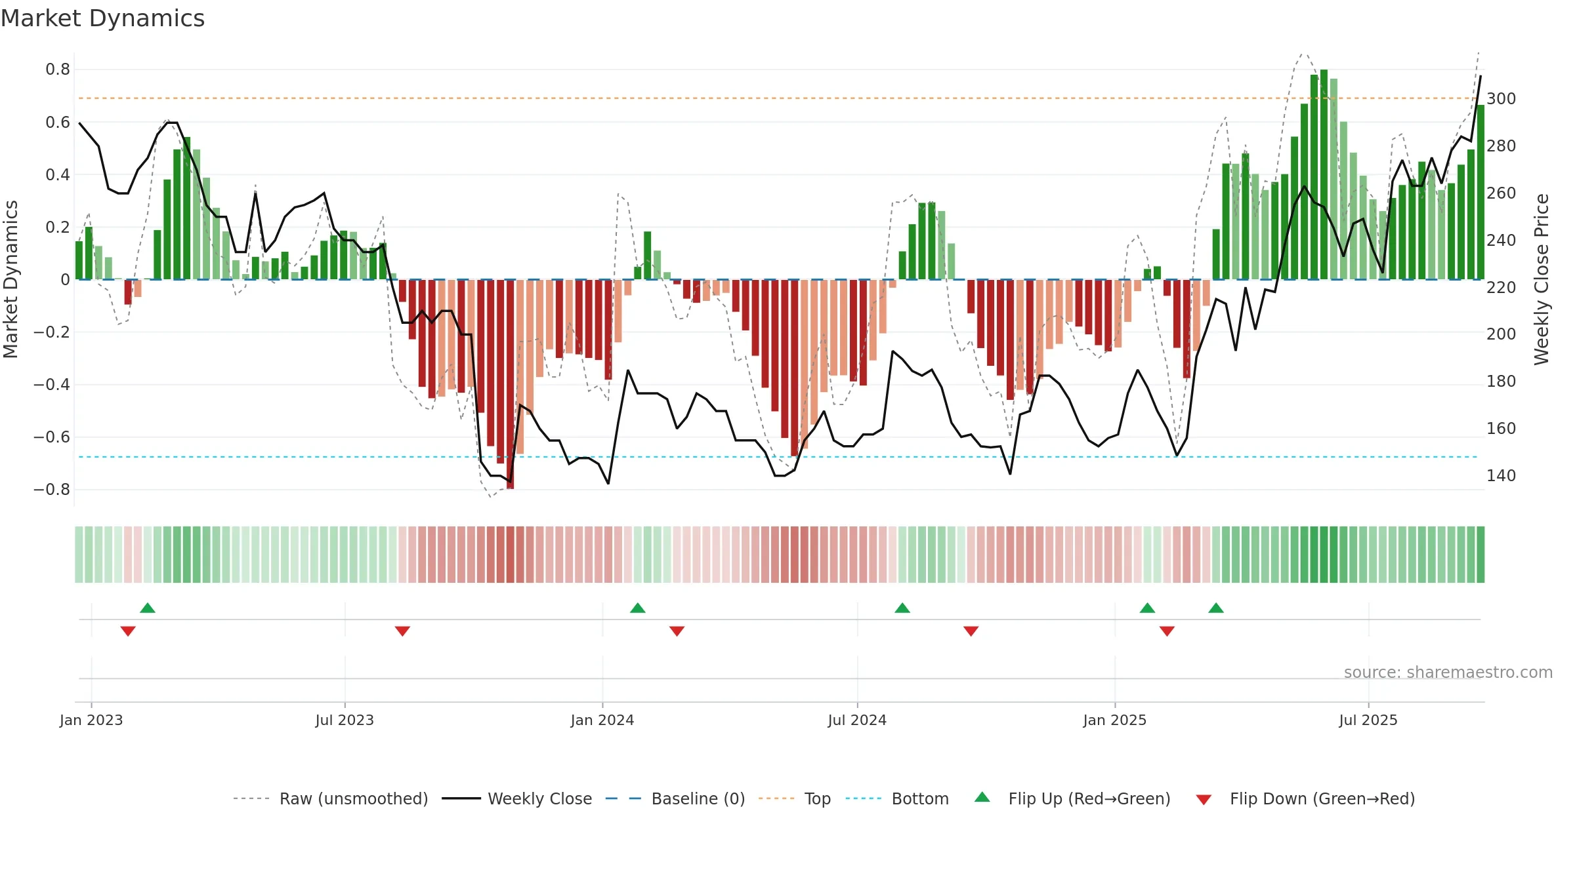This screenshot has width=1575, height=885.
Task: Toggle the Raw (unsmoothed) legend entry
Action: click(x=354, y=798)
